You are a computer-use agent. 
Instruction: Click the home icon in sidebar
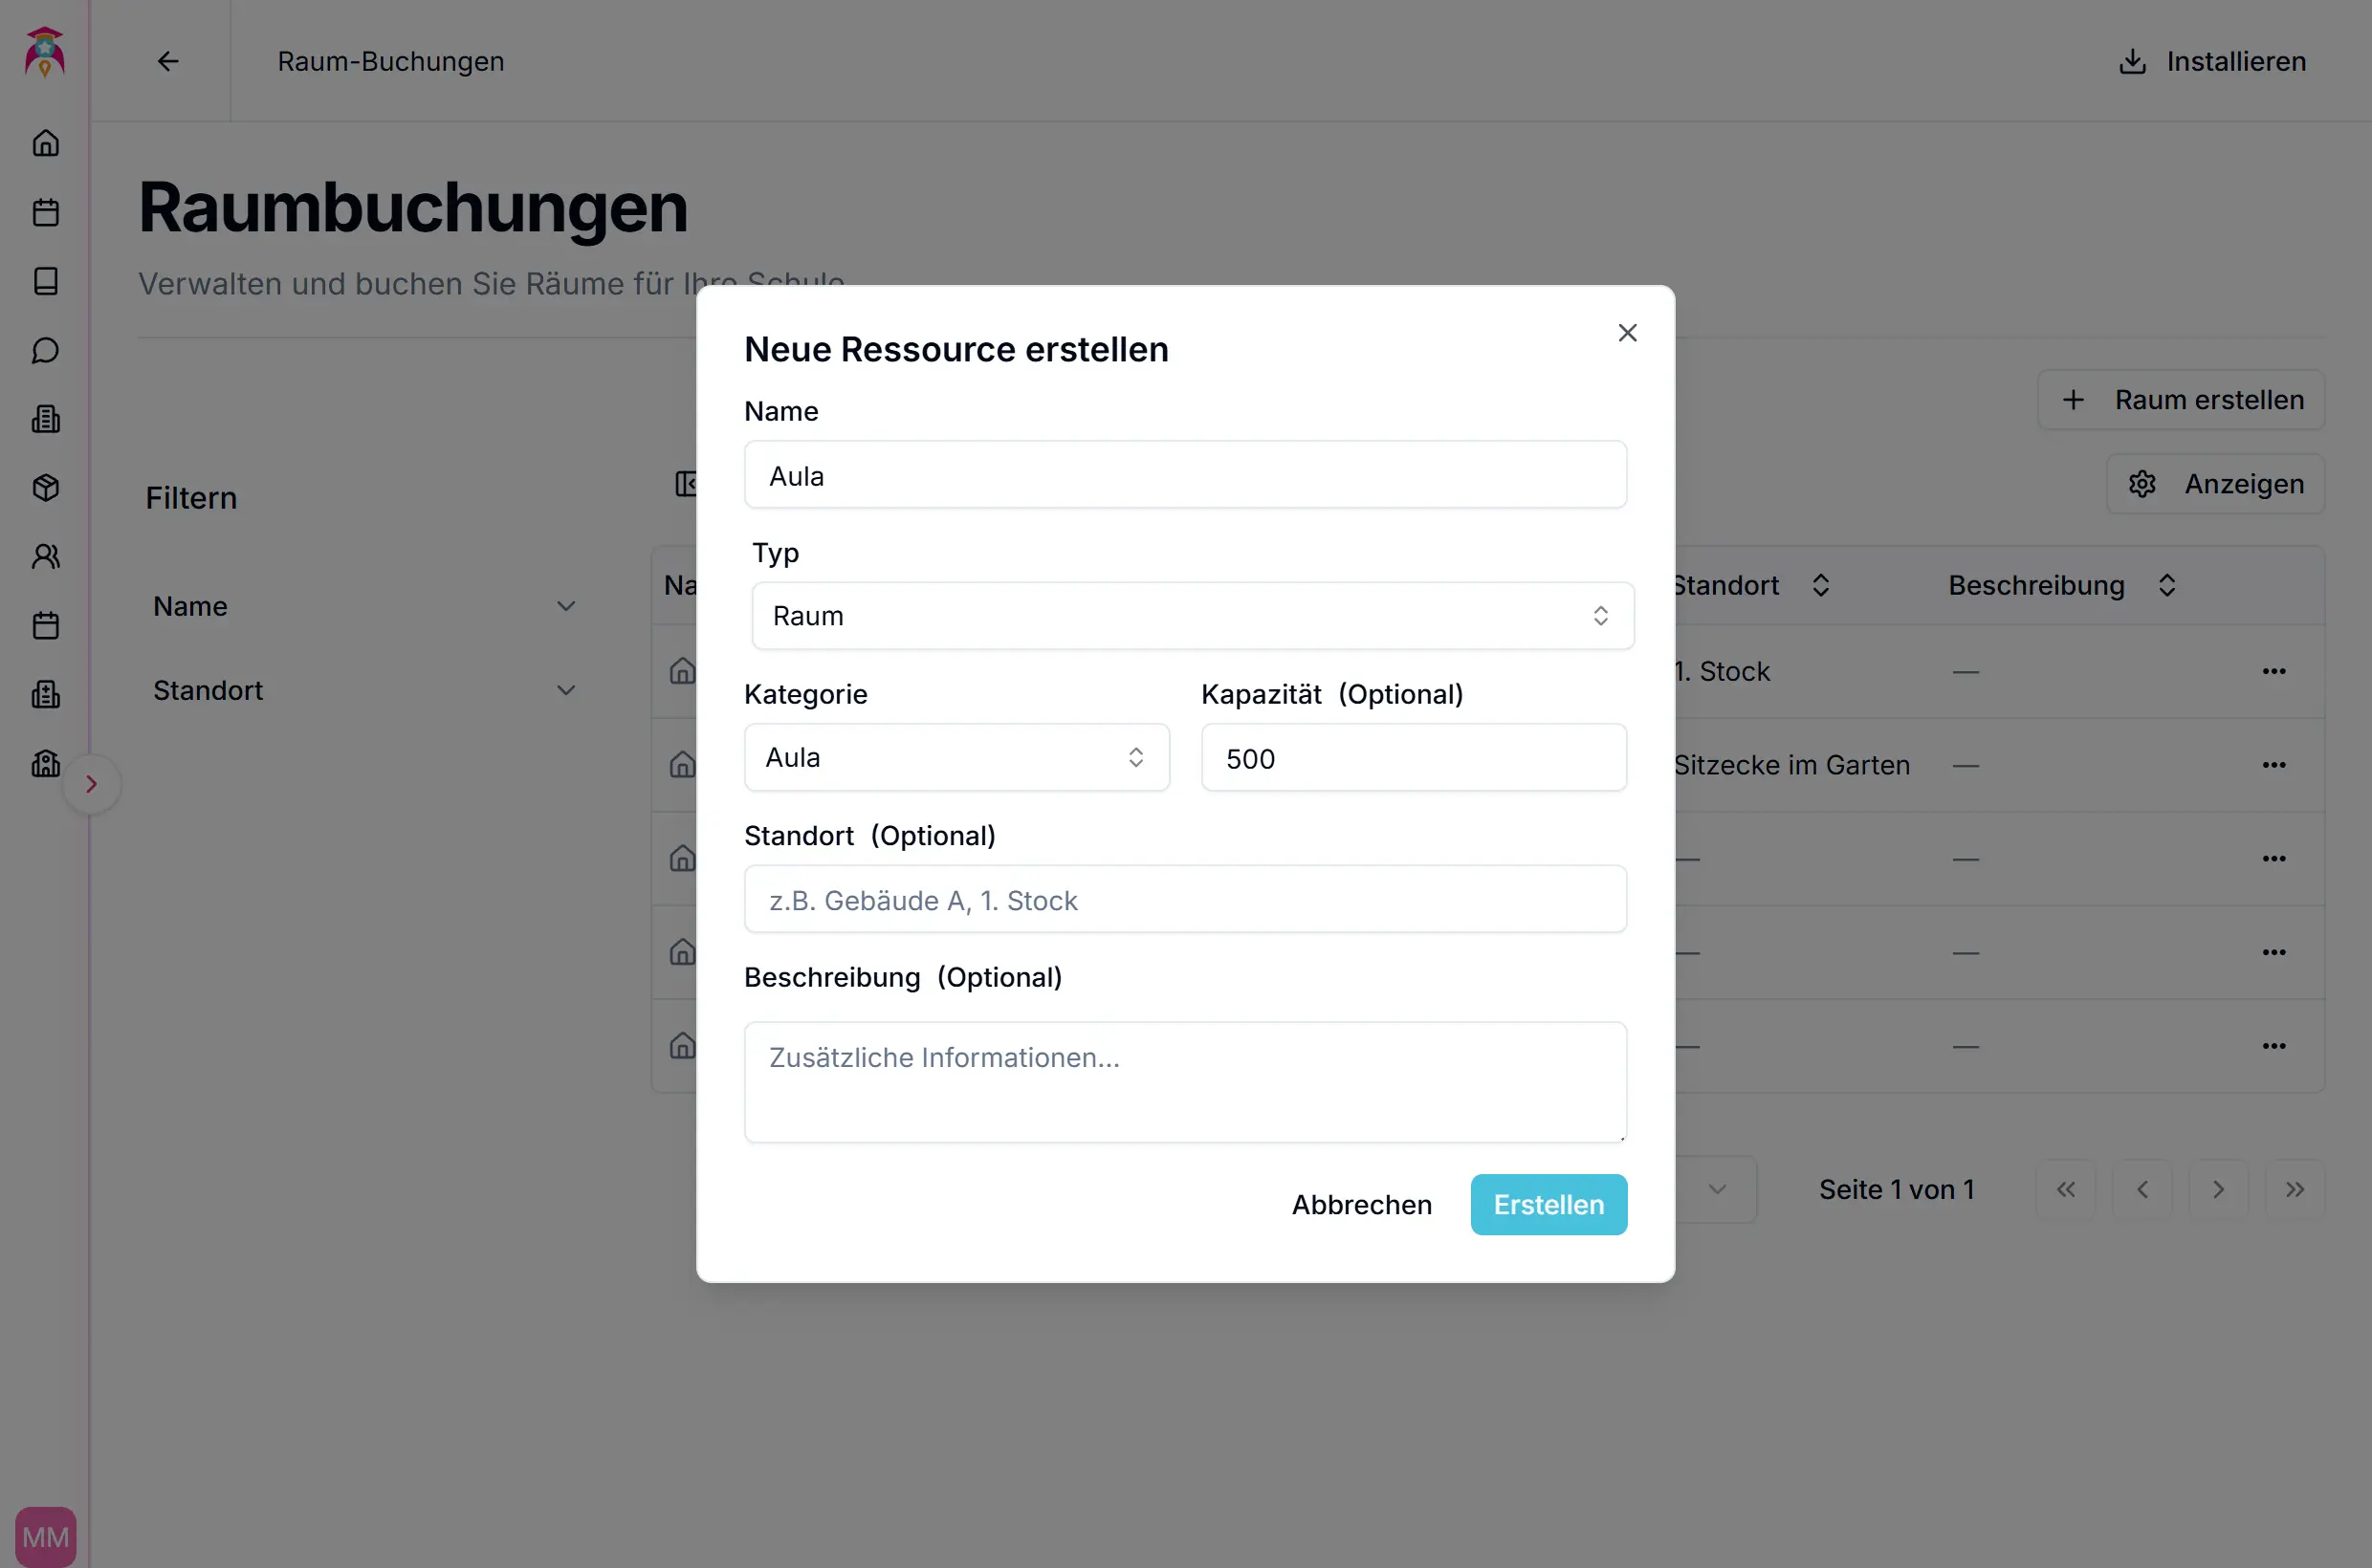point(46,143)
